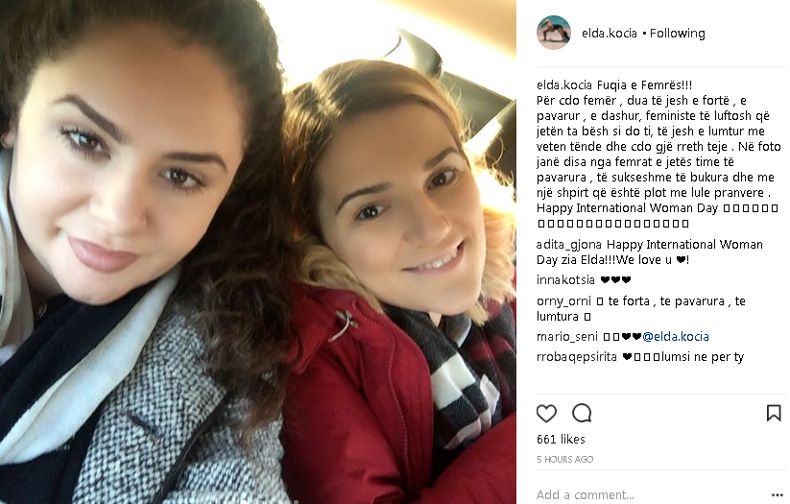Save the post with the bookmark icon
790x504 pixels.
click(x=774, y=413)
